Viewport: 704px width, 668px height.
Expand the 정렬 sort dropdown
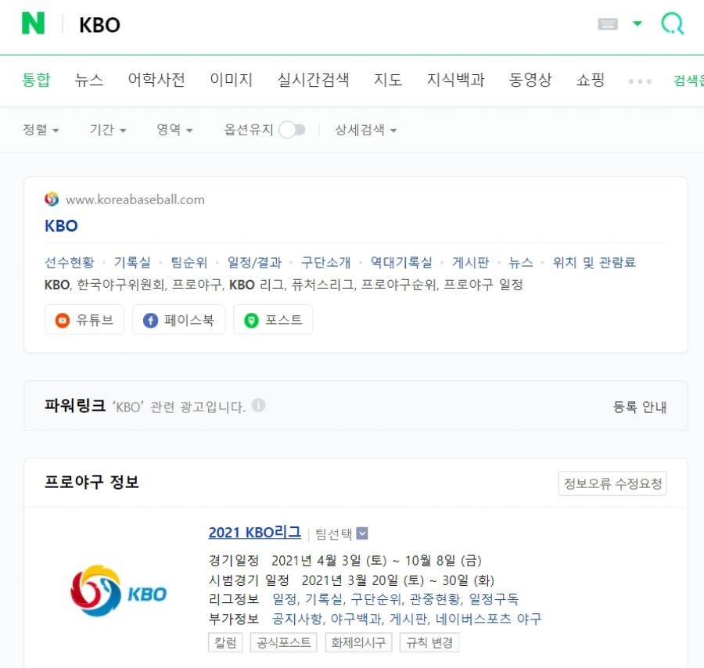click(41, 130)
